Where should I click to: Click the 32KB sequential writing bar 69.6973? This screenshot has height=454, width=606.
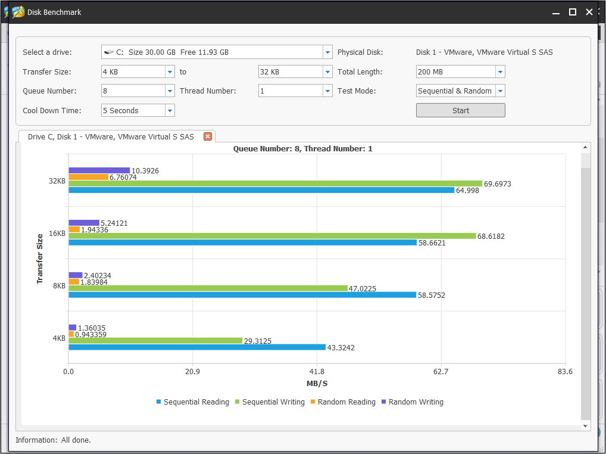click(276, 184)
